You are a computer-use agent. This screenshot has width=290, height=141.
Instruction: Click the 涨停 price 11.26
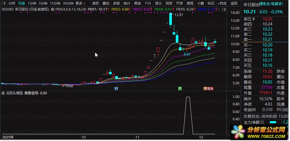[268, 72]
